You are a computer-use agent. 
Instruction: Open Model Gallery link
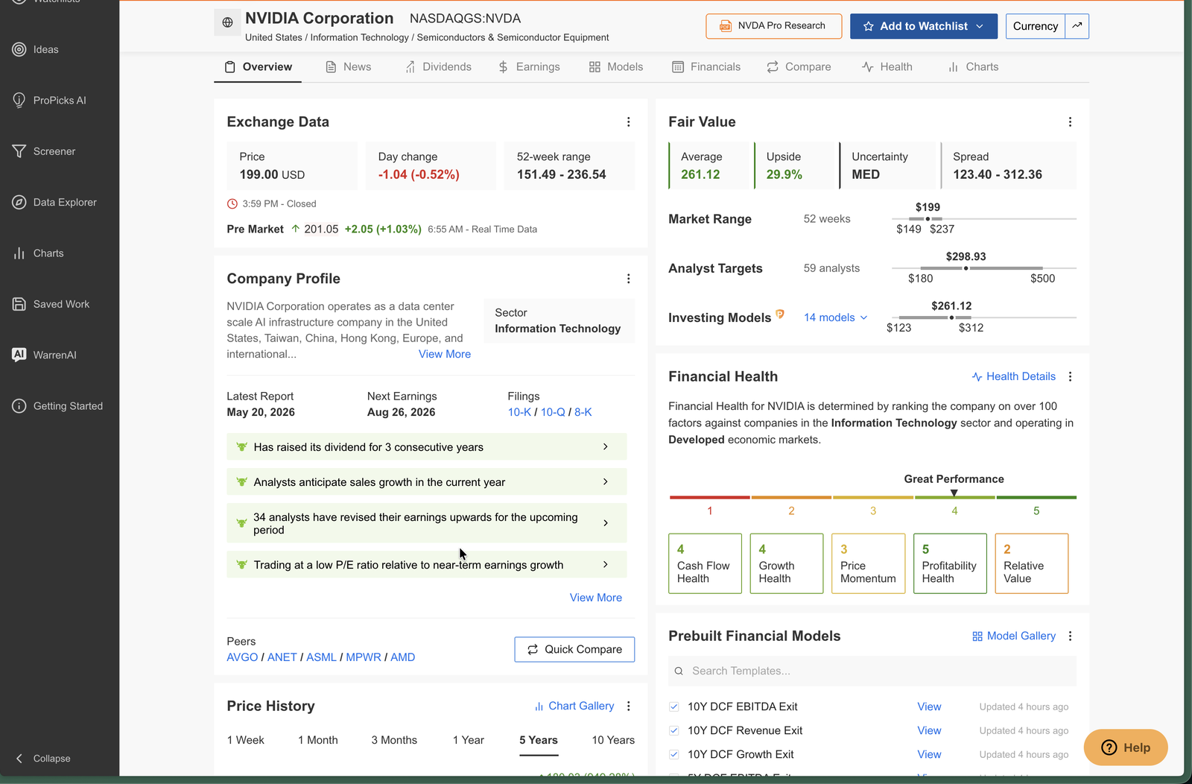coord(1014,636)
